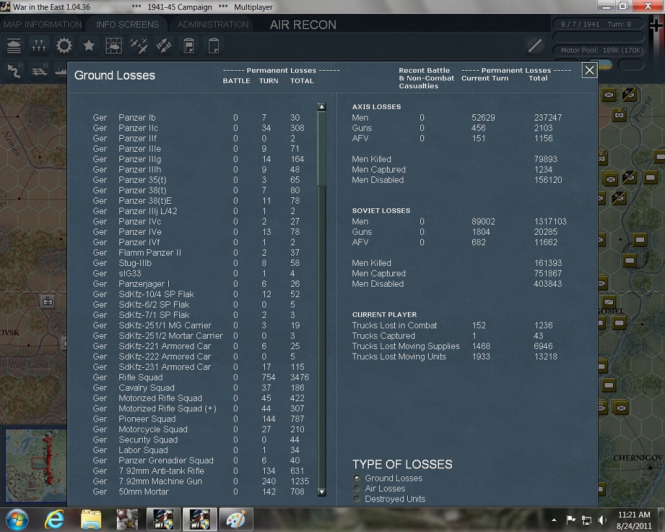
Task: Open the weather map icon
Action: coord(114,46)
